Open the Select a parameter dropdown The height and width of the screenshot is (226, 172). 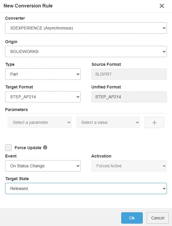[x=40, y=122]
